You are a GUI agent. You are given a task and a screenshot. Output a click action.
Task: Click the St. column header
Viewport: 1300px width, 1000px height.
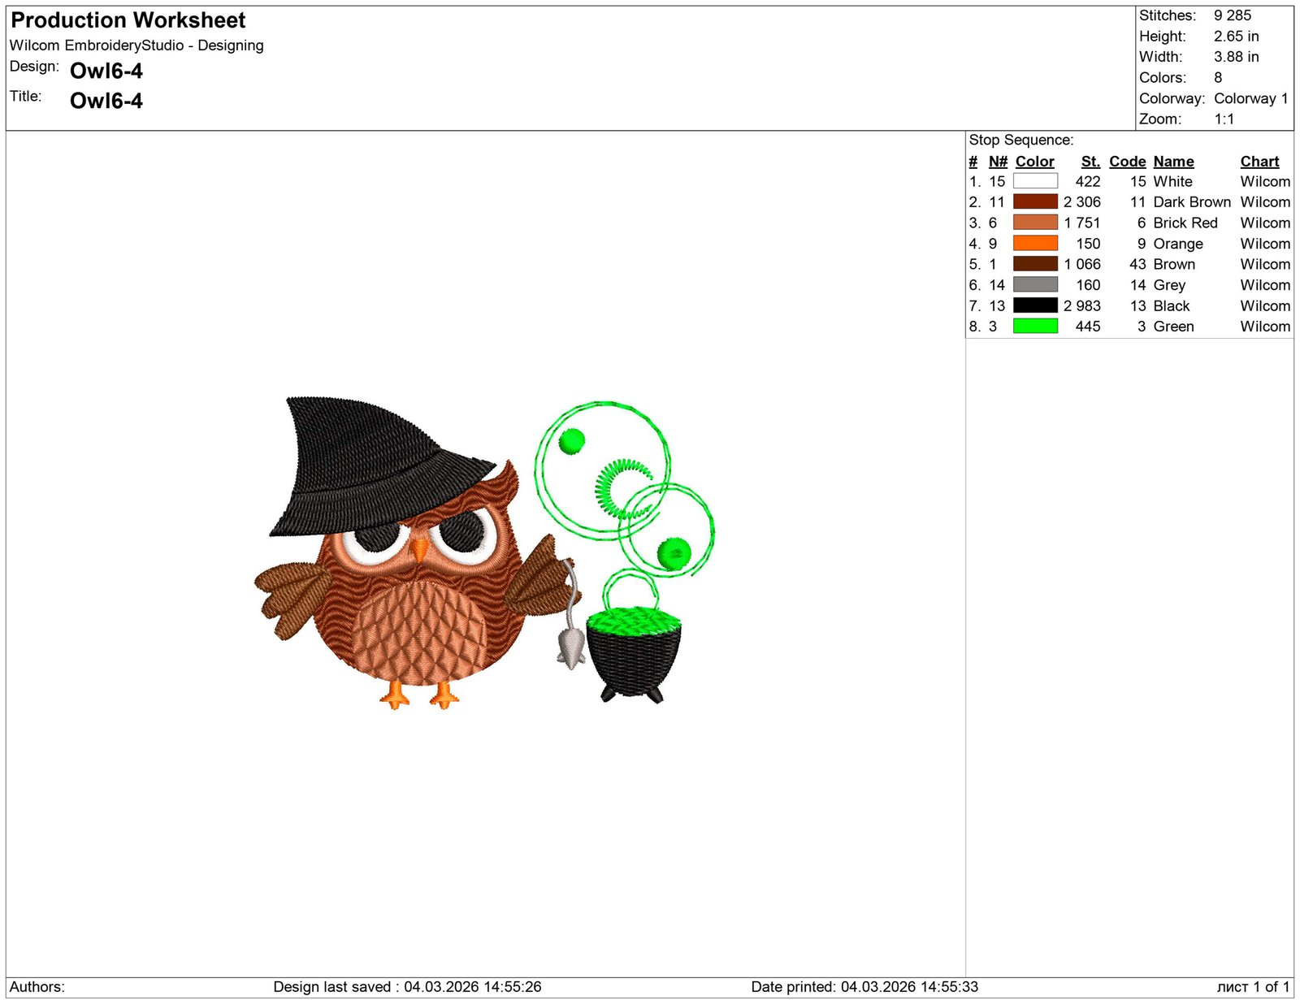(1090, 162)
